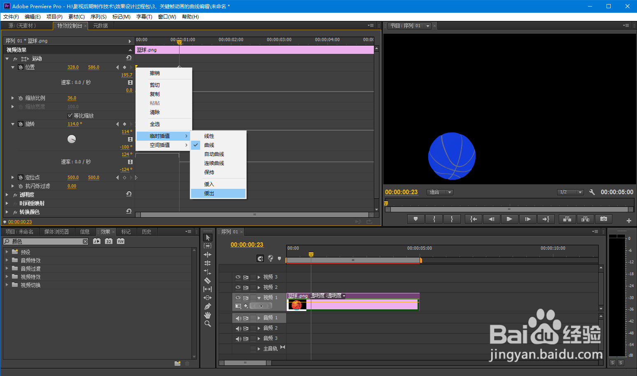Viewport: 637px width, 376px height.
Task: Switch to the 历史 tab
Action: click(147, 232)
